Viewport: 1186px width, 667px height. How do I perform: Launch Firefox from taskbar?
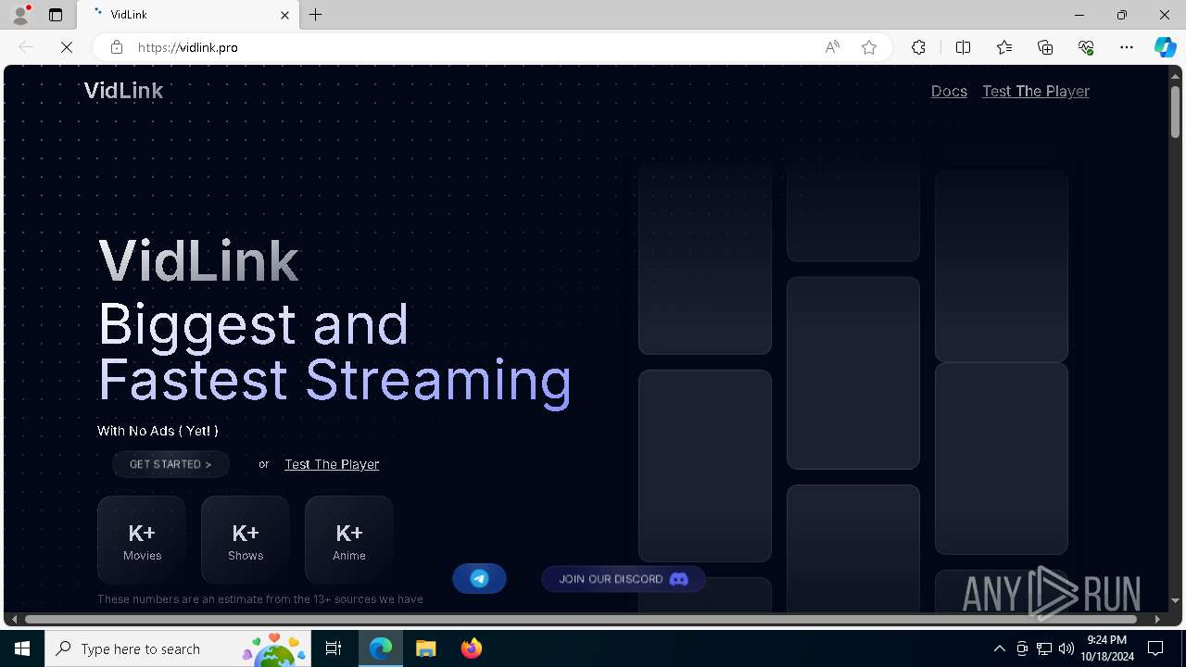(471, 648)
